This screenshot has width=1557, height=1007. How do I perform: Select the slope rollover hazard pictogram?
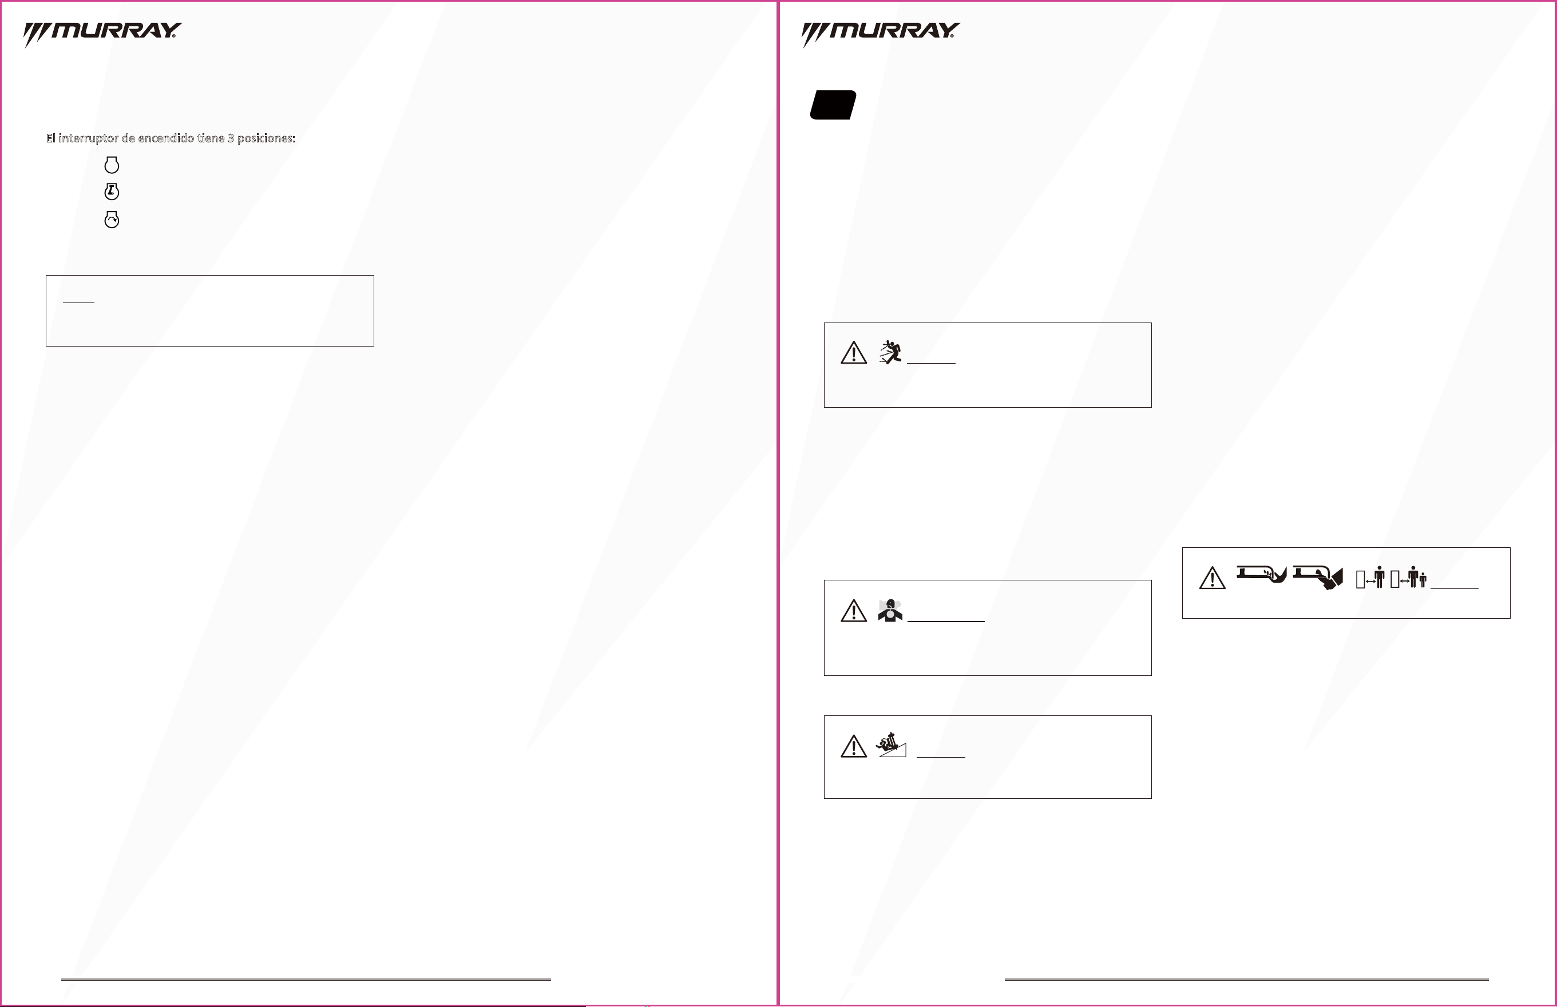click(x=892, y=745)
